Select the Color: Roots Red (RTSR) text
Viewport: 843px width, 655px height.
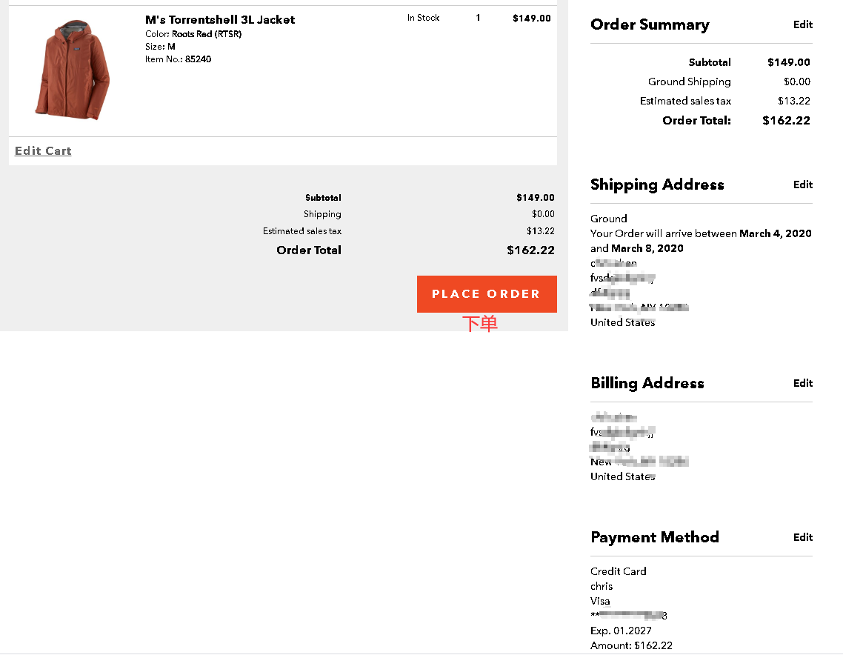(193, 34)
